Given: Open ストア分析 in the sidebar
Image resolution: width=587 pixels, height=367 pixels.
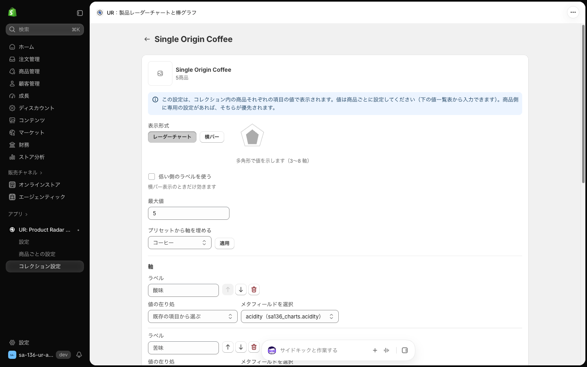Looking at the screenshot, I should (45, 157).
